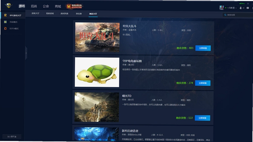
Task: Click 人数：1-4人 on 曙光TD card
Action: pyautogui.click(x=157, y=100)
